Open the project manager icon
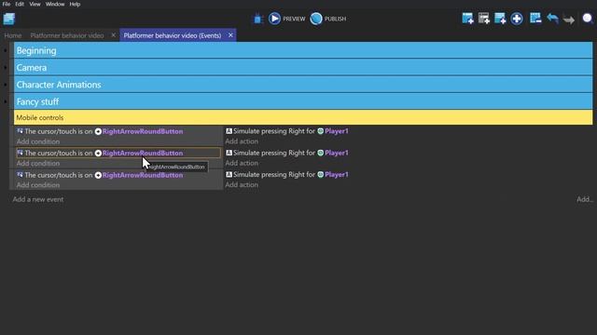597x335 pixels. coord(8,19)
